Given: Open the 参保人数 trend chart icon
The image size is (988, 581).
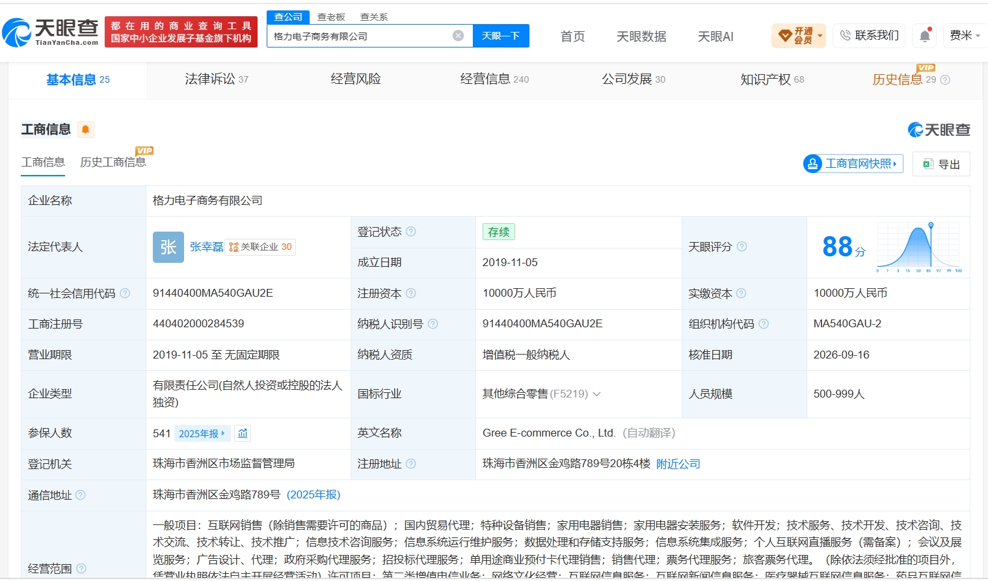Looking at the screenshot, I should 243,433.
